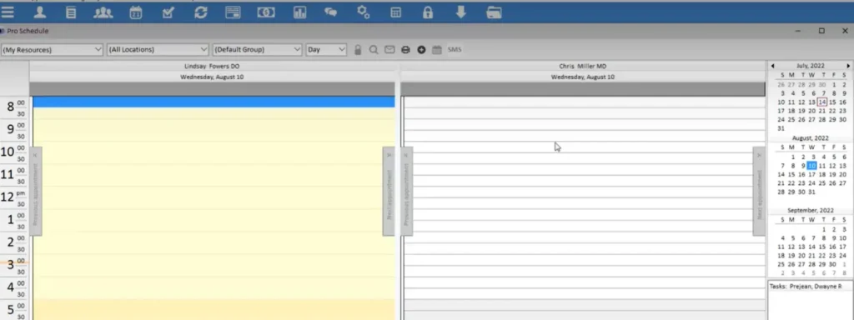
Task: Open the calendar schedule icon in top bar
Action: pyautogui.click(x=136, y=12)
